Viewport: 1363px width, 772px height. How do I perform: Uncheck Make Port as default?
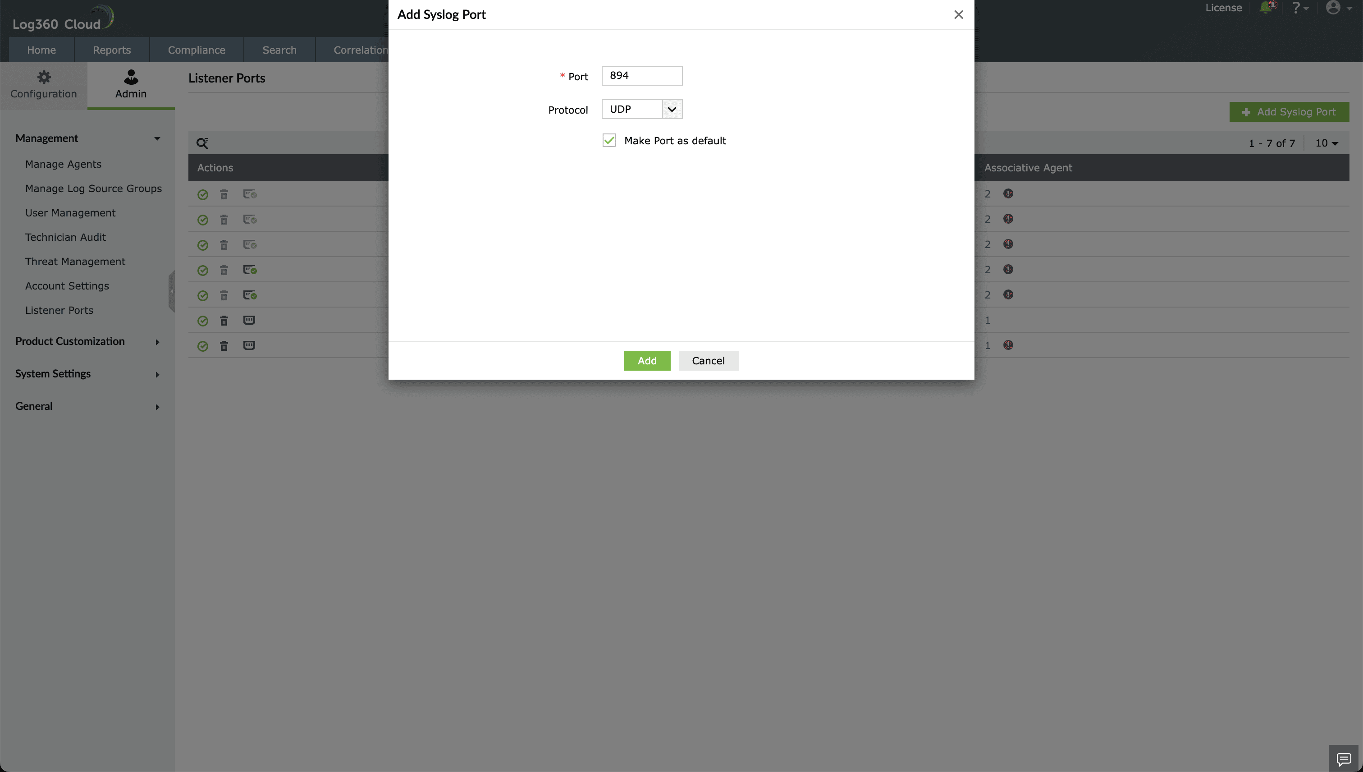coord(609,141)
